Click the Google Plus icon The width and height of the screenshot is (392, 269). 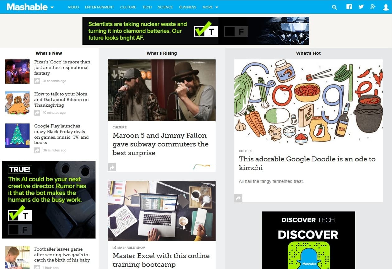coord(373,7)
